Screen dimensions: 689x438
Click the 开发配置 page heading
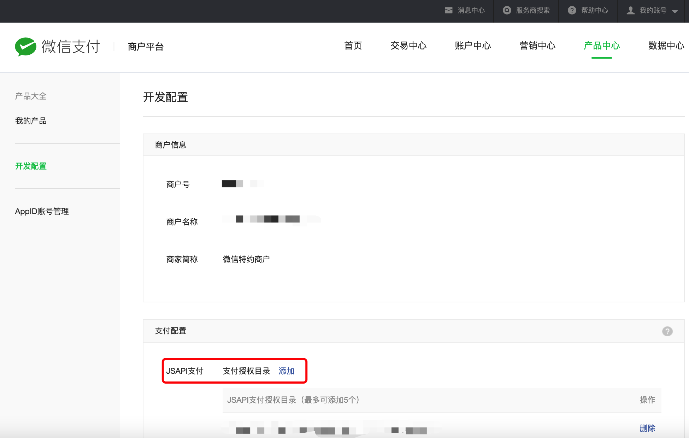click(x=165, y=97)
